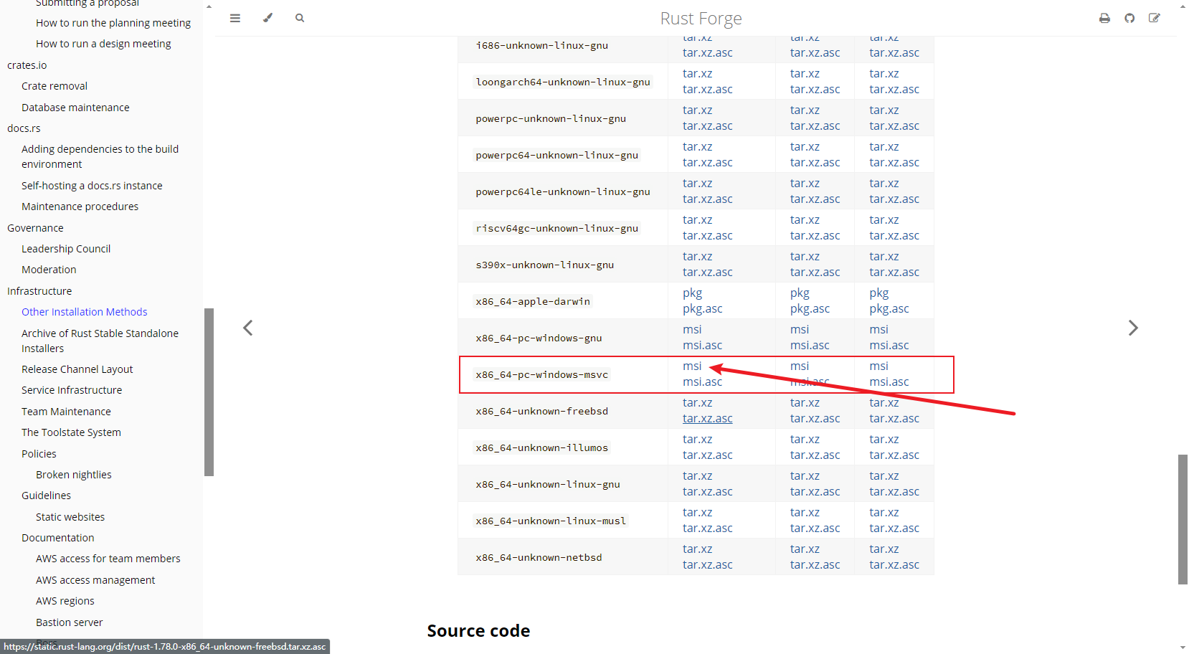Click the page's vertical scrollbar thumb

point(1183,518)
